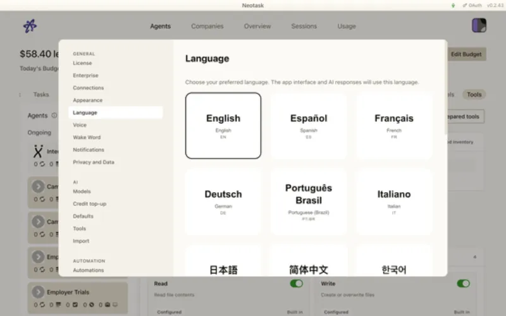Select the Tools pill tab
This screenshot has width=506, height=316.
click(x=474, y=94)
